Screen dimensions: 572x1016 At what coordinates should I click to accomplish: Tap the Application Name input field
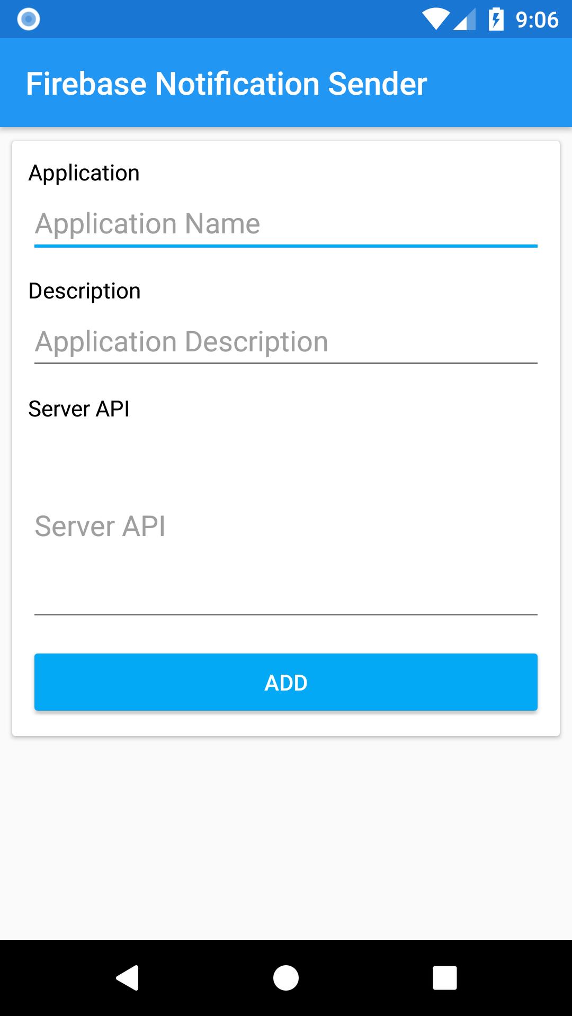click(286, 224)
